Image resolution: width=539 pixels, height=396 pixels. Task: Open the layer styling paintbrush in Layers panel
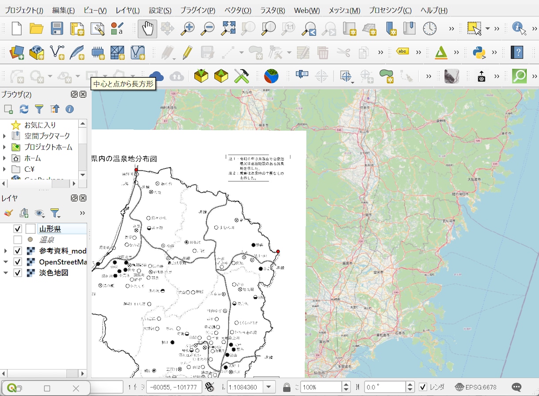[8, 213]
